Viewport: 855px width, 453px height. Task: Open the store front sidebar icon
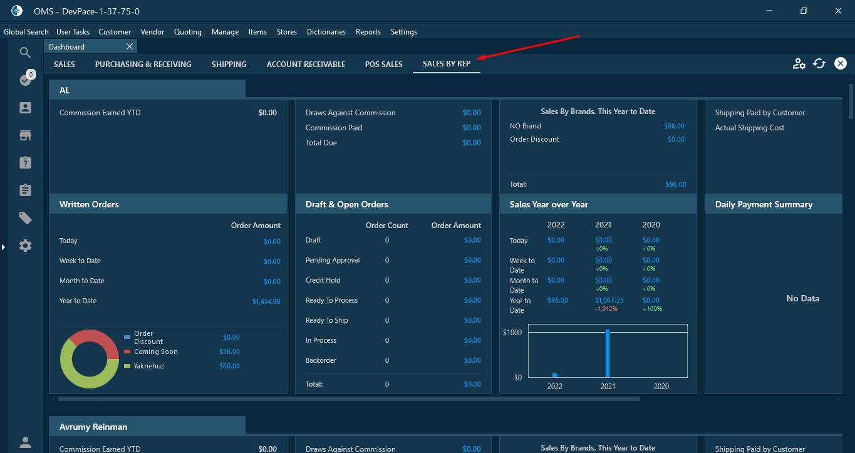point(25,135)
